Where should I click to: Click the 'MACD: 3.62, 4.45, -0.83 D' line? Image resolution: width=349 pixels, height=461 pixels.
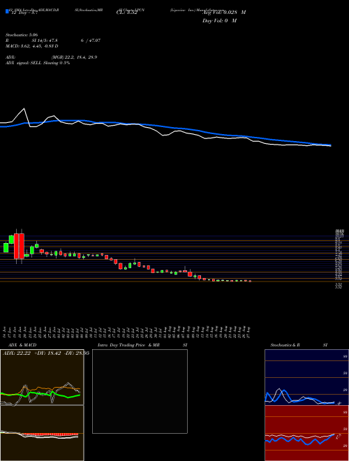31,46
